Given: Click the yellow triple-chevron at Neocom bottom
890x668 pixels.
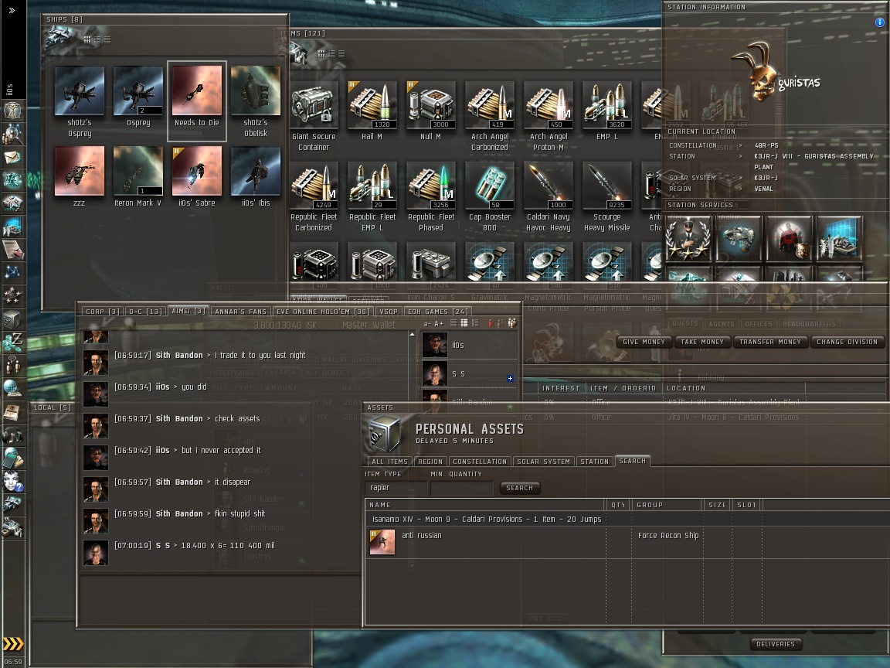Looking at the screenshot, I should coord(13,643).
